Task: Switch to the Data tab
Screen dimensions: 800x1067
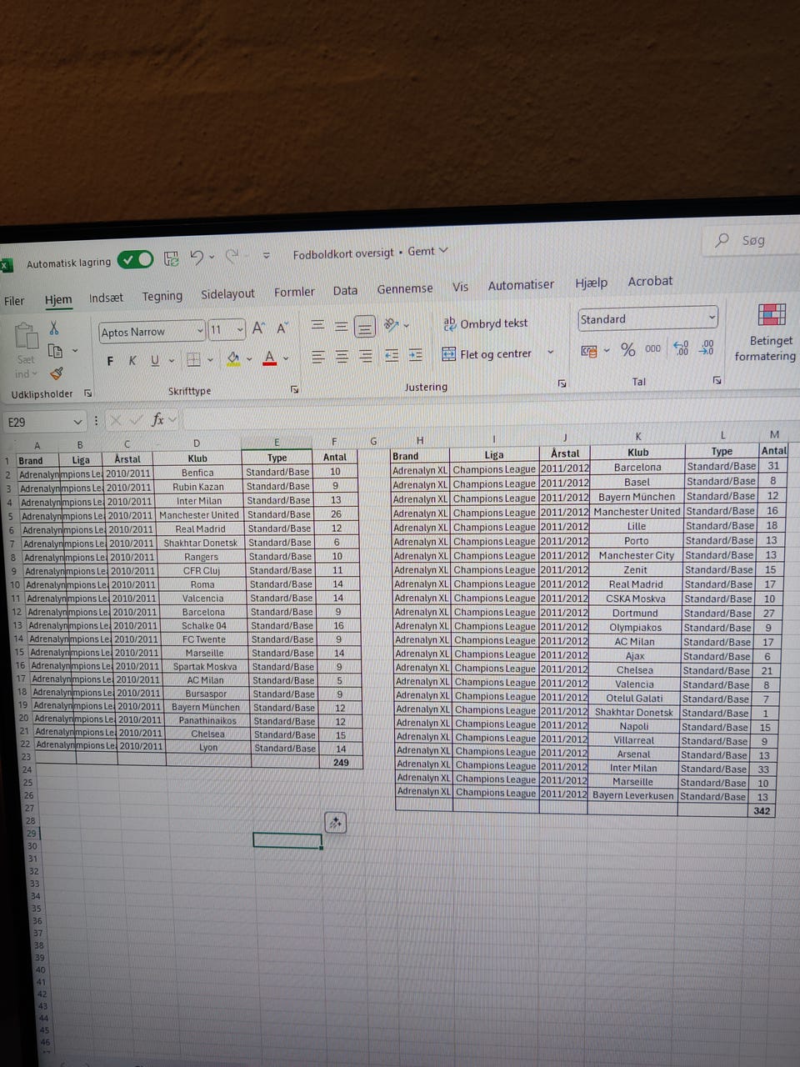Action: tap(345, 290)
